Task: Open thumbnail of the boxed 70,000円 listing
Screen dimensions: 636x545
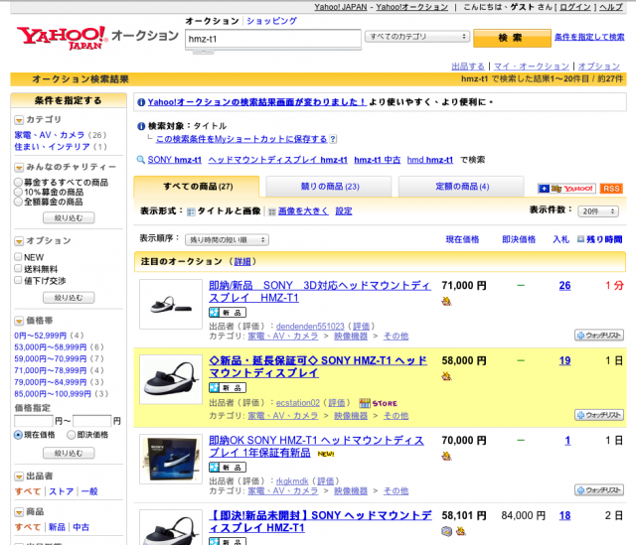Action: [x=171, y=459]
